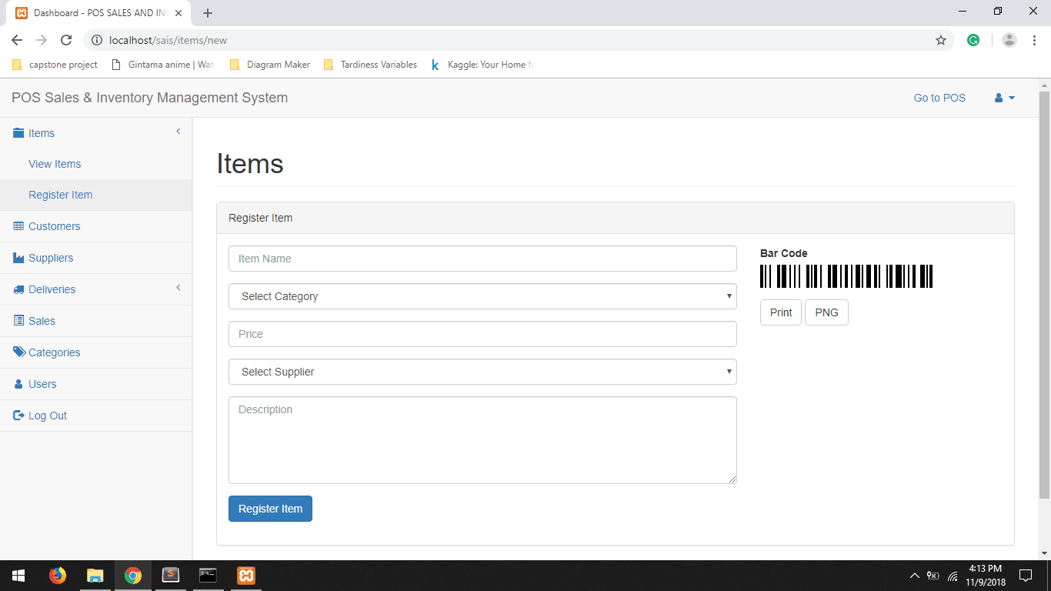
Task: Switch to View Items
Action: pos(55,164)
